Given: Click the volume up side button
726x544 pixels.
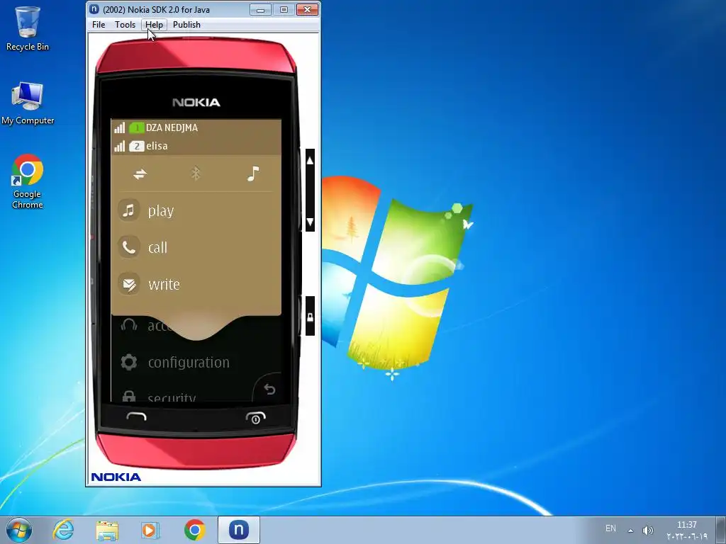Looking at the screenshot, I should [311, 161].
